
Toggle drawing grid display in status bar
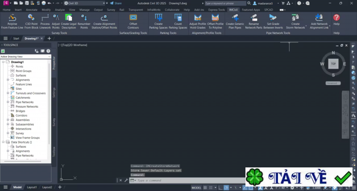(205, 187)
